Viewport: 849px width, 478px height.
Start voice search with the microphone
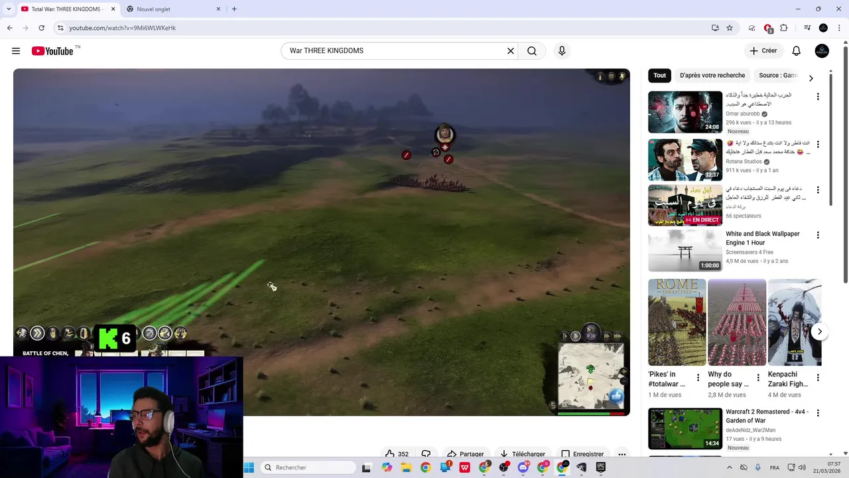[x=562, y=51]
